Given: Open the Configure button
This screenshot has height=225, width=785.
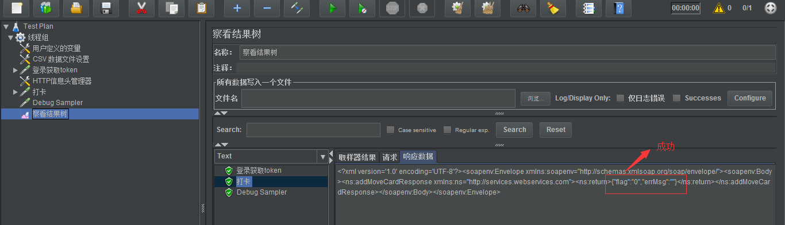Looking at the screenshot, I should [x=750, y=98].
